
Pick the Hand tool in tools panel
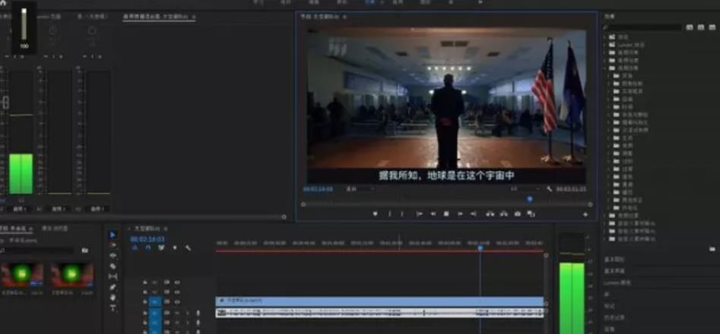pyautogui.click(x=113, y=298)
